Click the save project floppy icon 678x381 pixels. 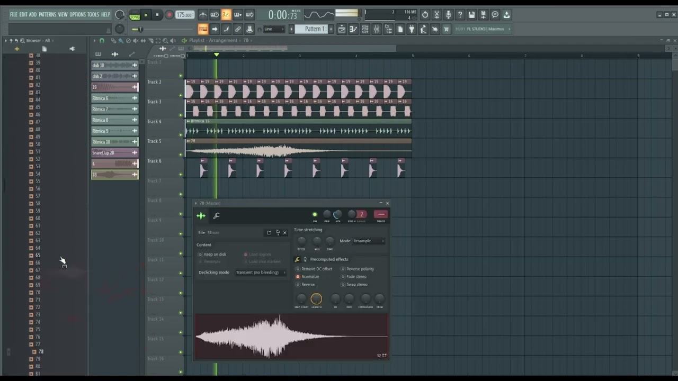tap(471, 15)
